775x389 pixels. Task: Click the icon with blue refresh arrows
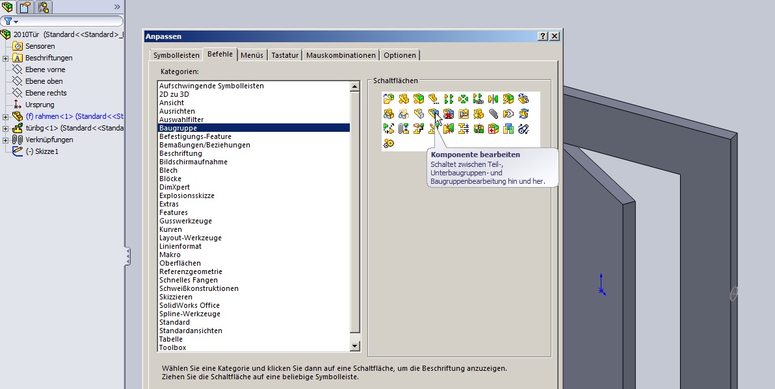[523, 114]
